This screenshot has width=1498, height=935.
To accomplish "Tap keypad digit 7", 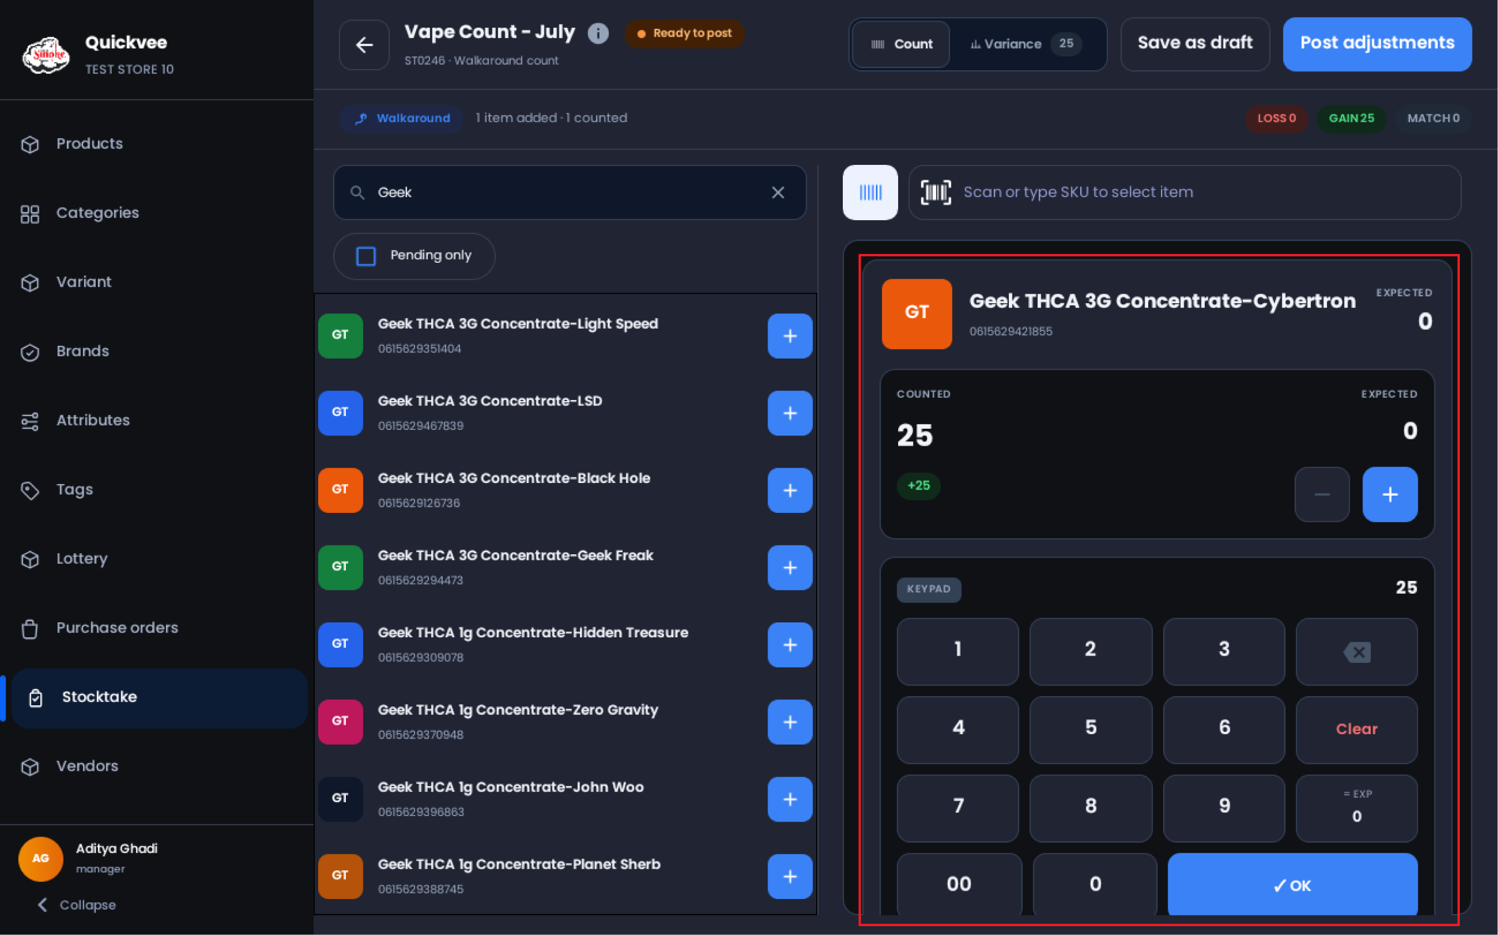I will (x=957, y=809).
